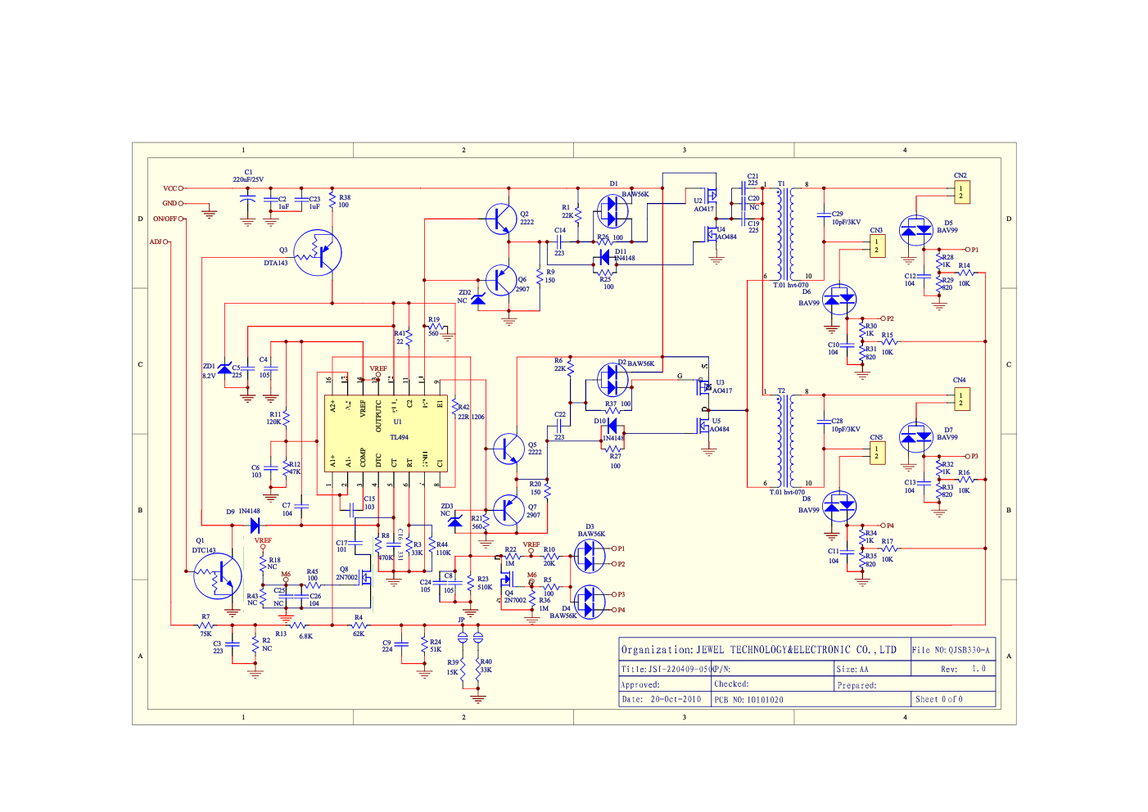Select the CN3 connector block
1148x812 pixels.
(x=878, y=246)
